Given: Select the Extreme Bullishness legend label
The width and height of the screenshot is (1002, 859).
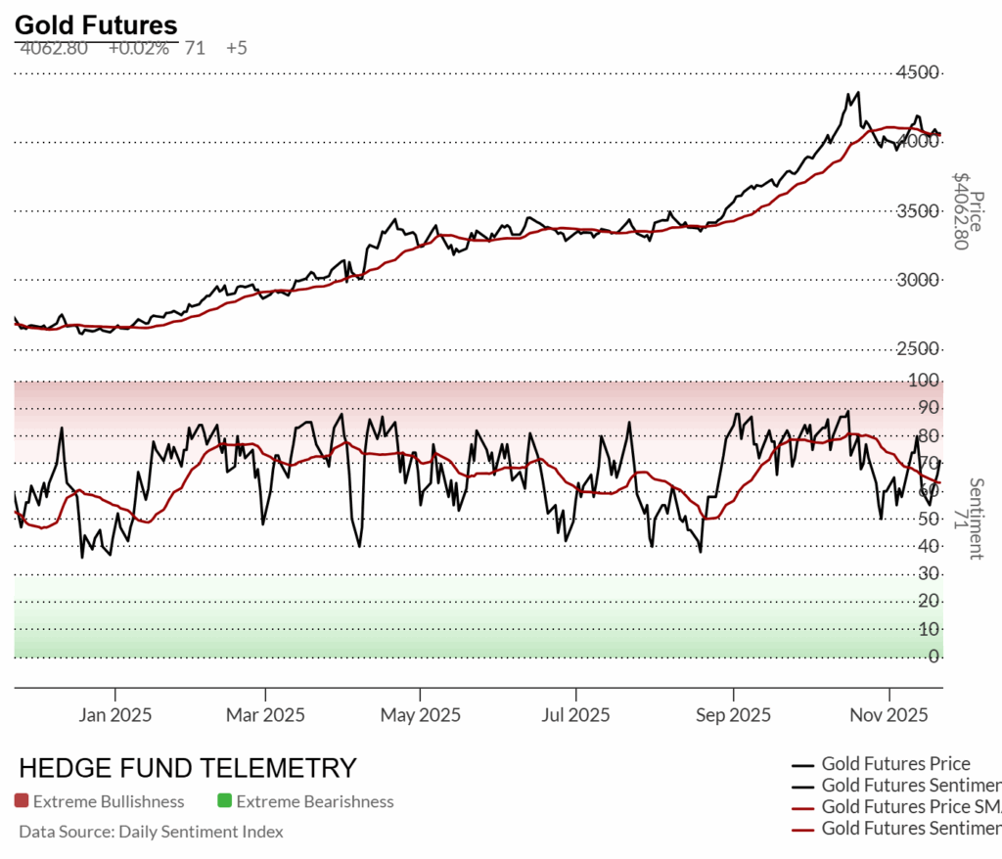Looking at the screenshot, I should (109, 801).
